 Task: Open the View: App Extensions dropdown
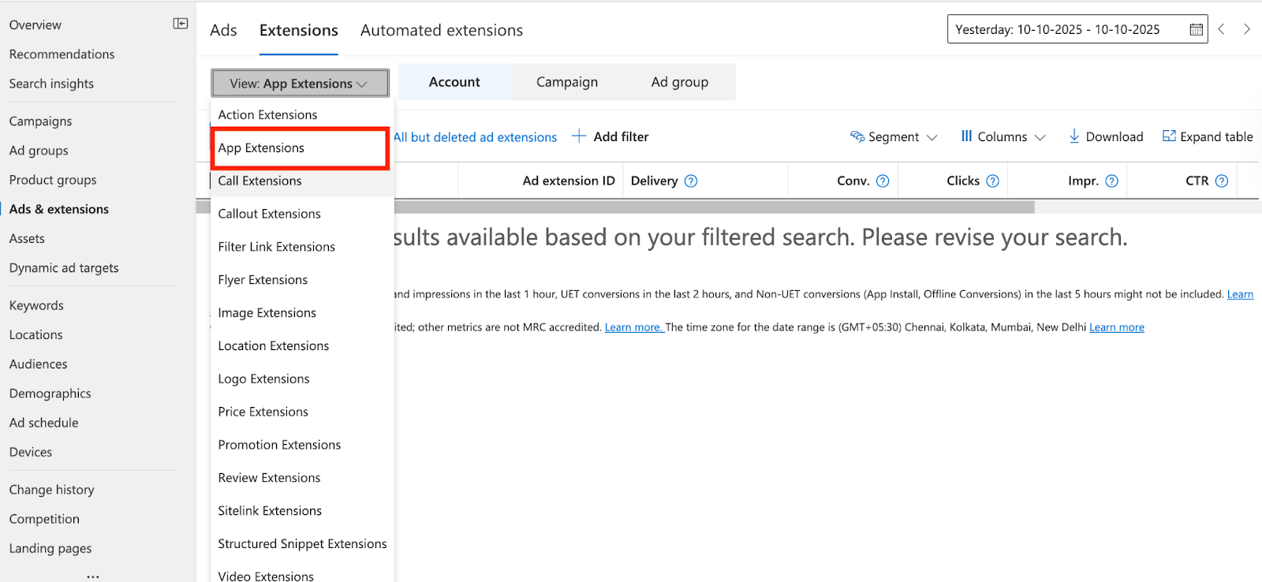coord(300,84)
